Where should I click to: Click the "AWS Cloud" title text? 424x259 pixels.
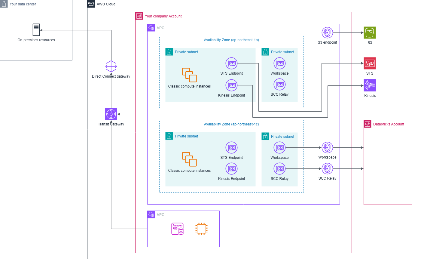pos(106,4)
